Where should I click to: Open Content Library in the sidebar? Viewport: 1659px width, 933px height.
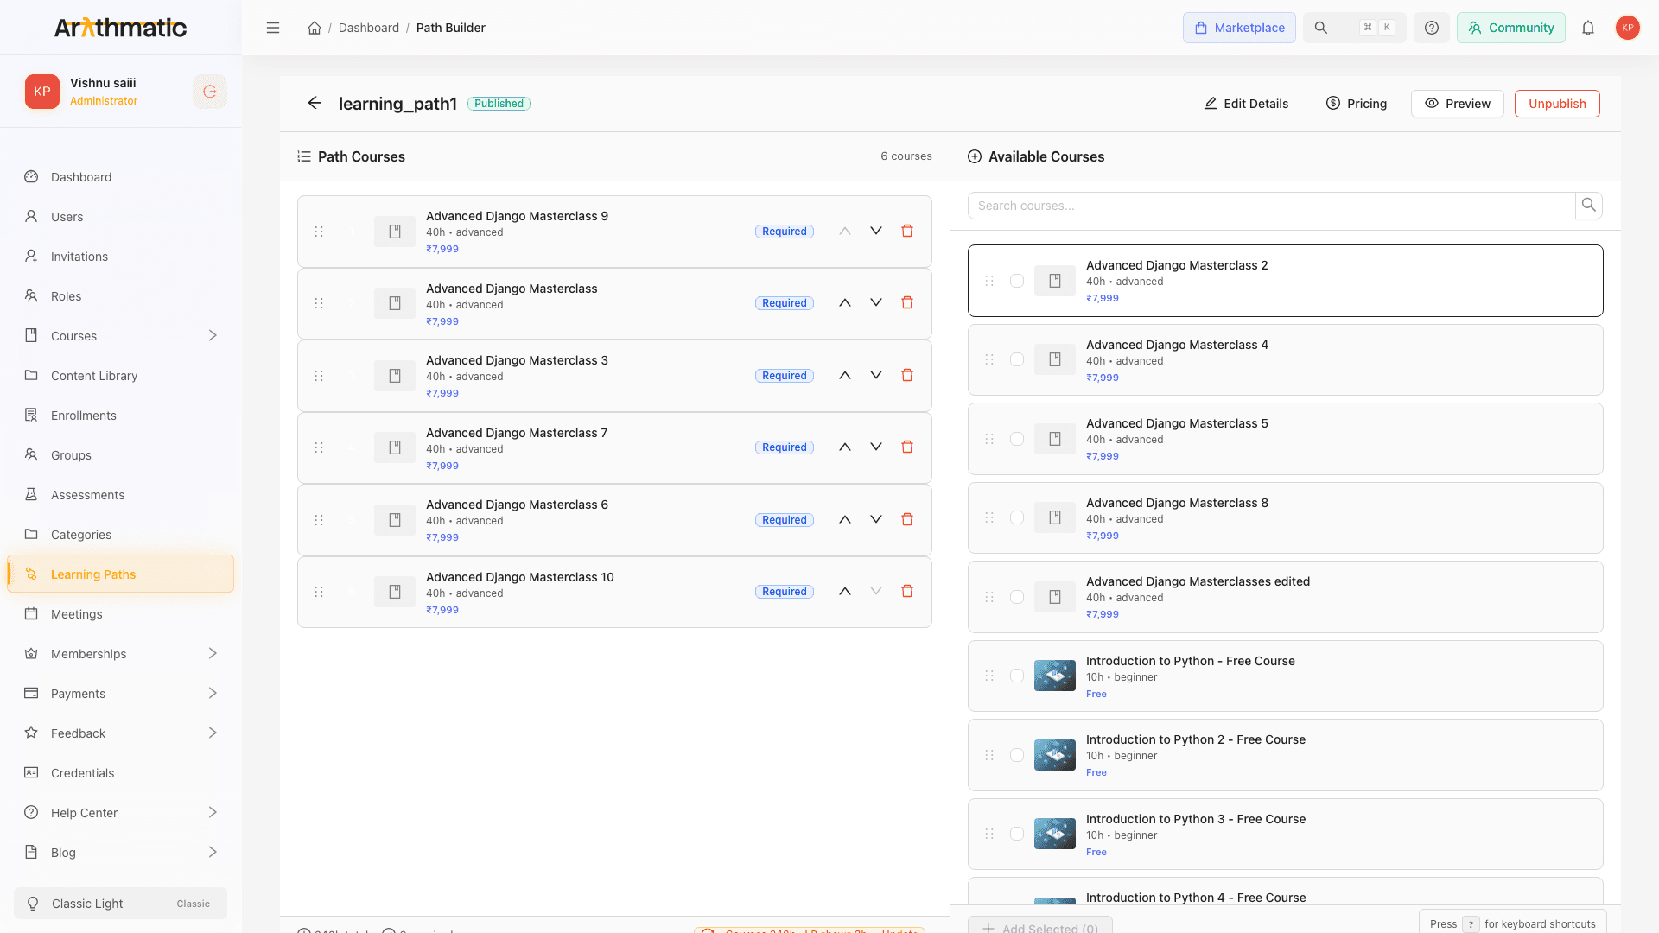(x=120, y=376)
